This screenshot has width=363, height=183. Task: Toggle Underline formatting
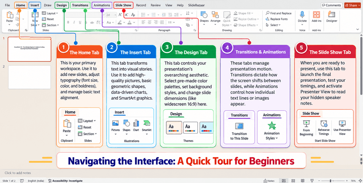tap(80, 22)
